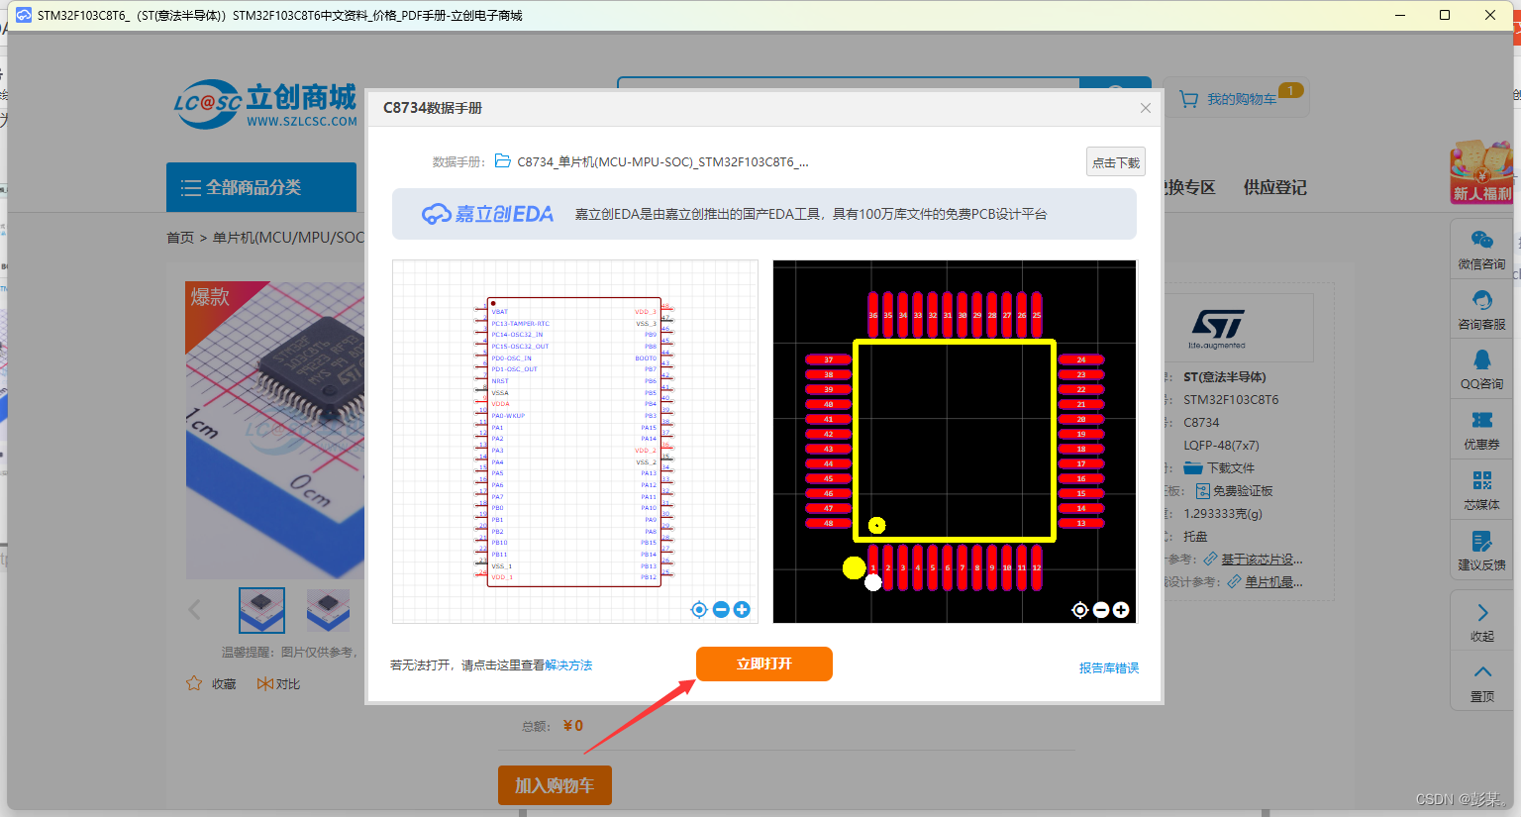
Task: Open QQ咨询 sidebar icon
Action: click(x=1481, y=369)
